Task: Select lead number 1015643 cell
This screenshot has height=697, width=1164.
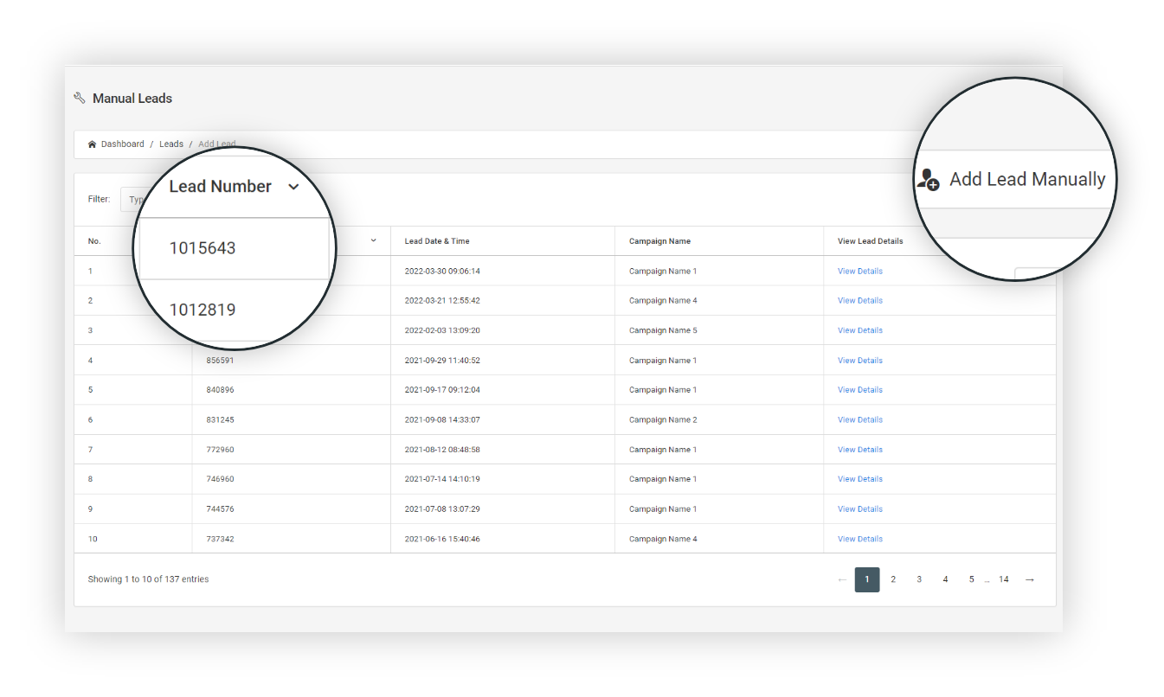Action: (203, 249)
